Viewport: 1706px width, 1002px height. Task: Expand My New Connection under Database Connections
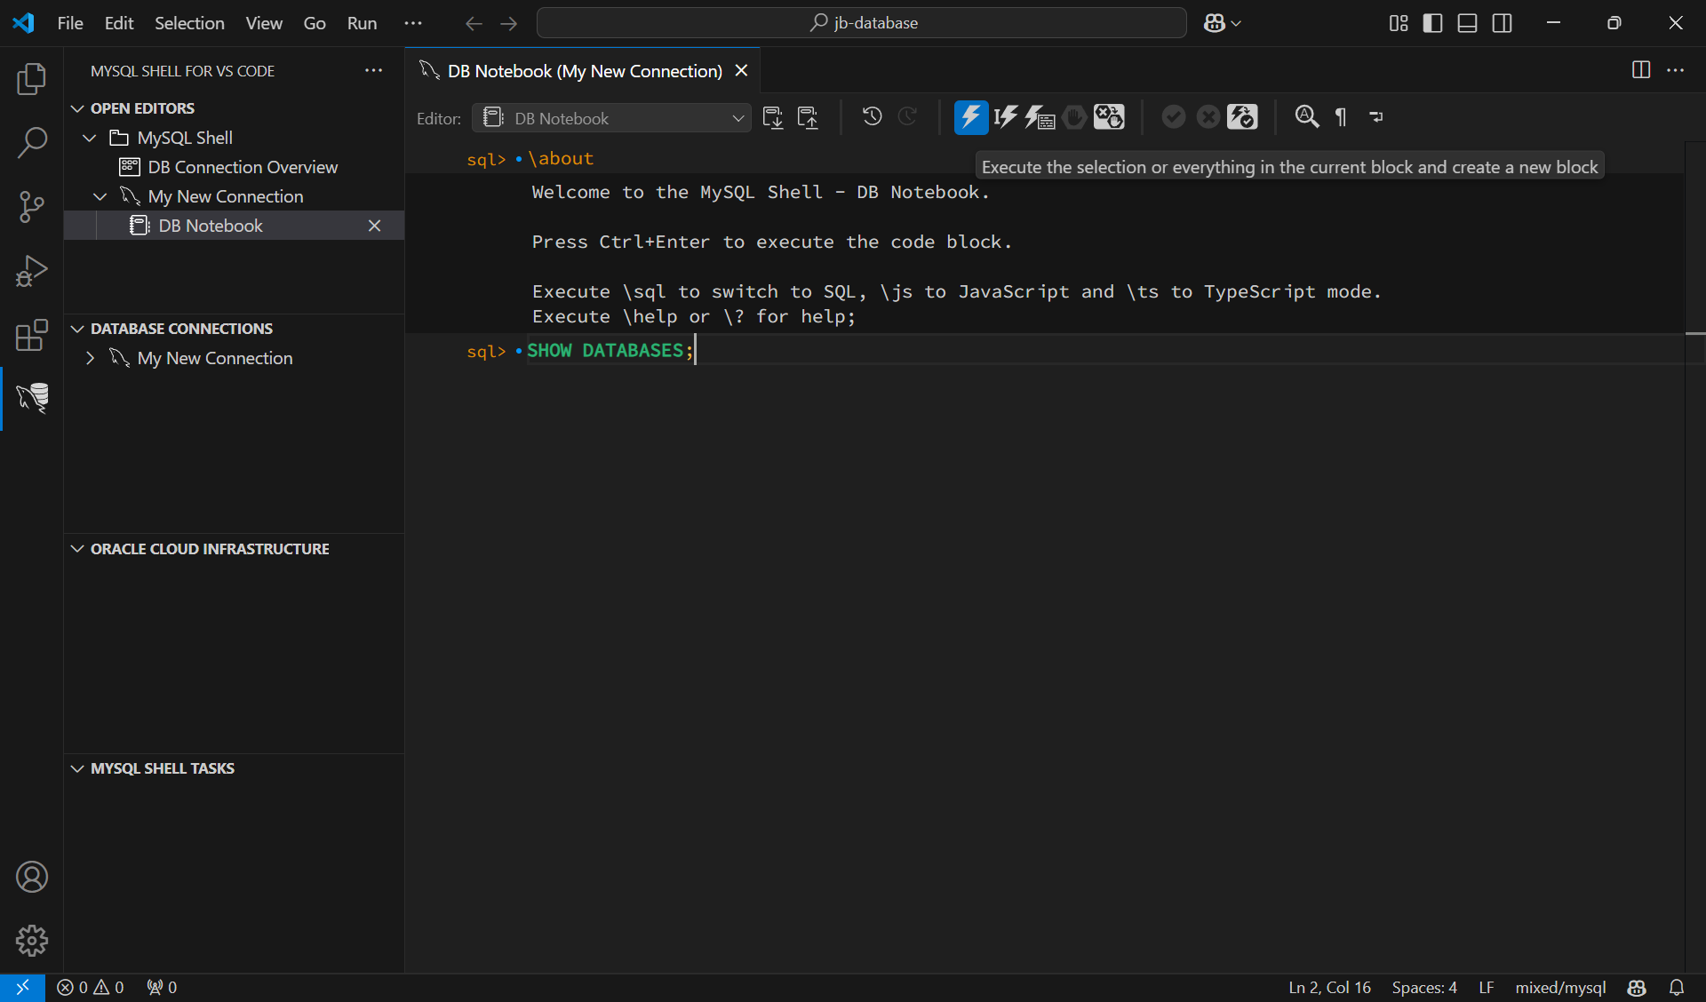click(x=90, y=358)
